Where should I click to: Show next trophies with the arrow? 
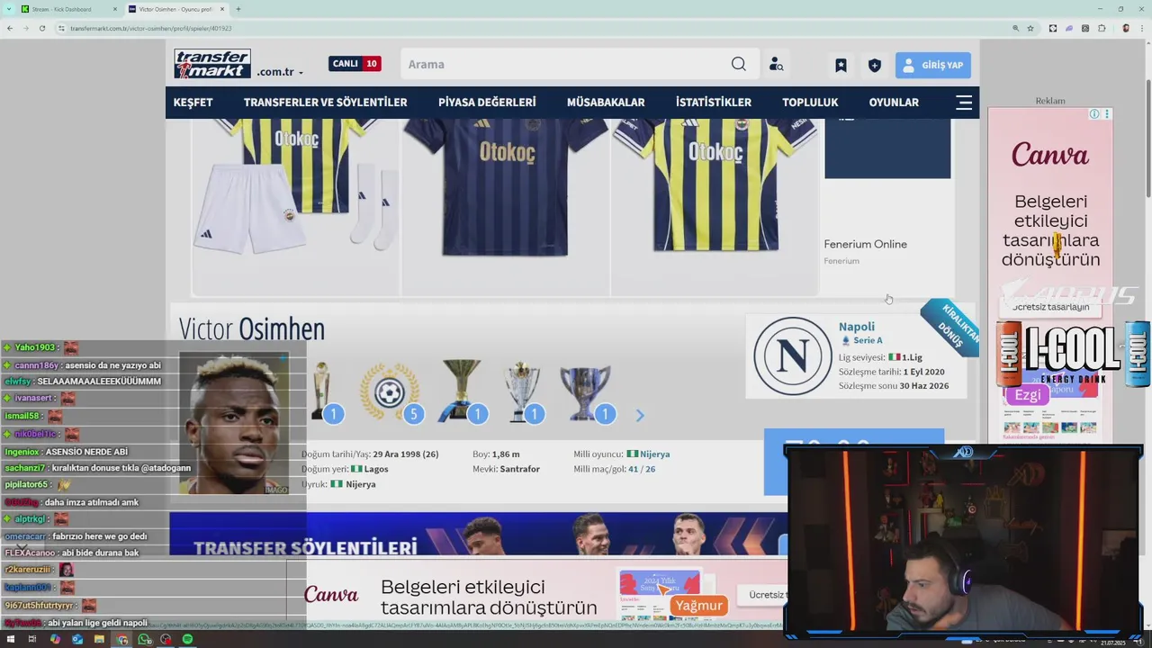coord(640,415)
